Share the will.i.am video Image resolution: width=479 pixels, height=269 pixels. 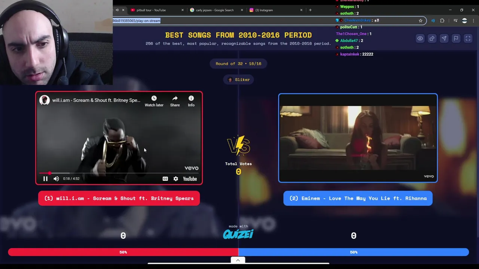175,101
